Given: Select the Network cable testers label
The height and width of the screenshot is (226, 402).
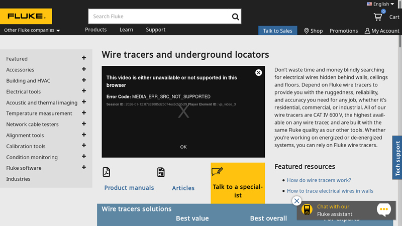Looking at the screenshot, I should pos(32,125).
